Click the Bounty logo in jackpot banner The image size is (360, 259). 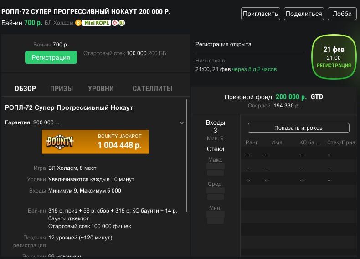(60, 142)
